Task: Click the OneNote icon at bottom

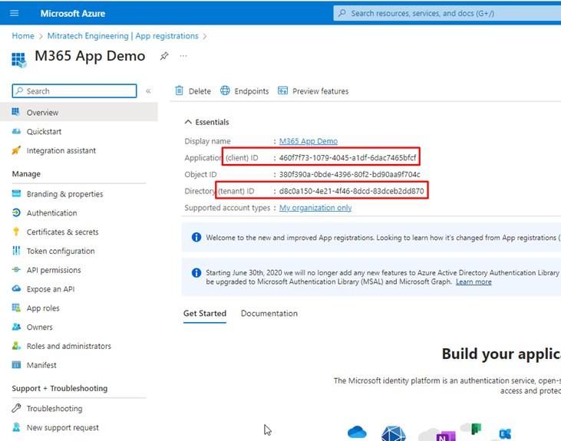Action: pos(445,436)
